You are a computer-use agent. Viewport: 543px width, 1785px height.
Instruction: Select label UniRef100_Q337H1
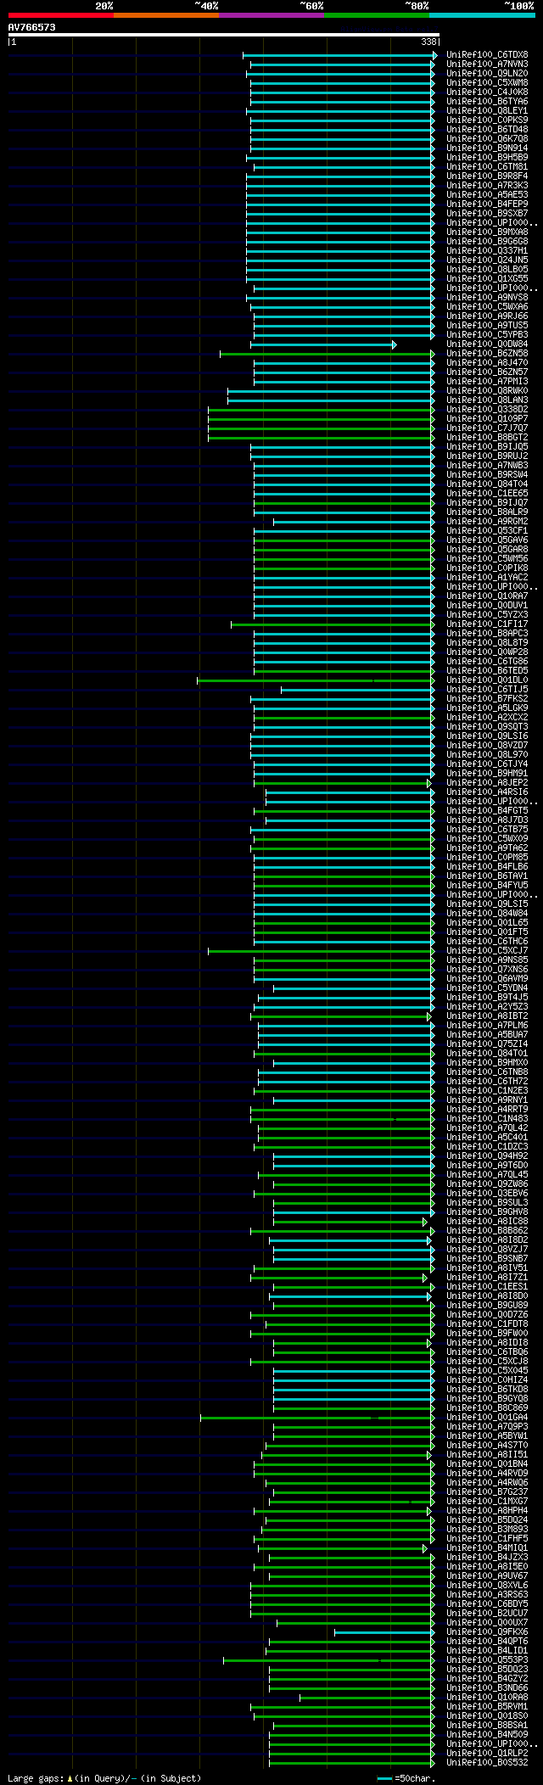point(487,251)
